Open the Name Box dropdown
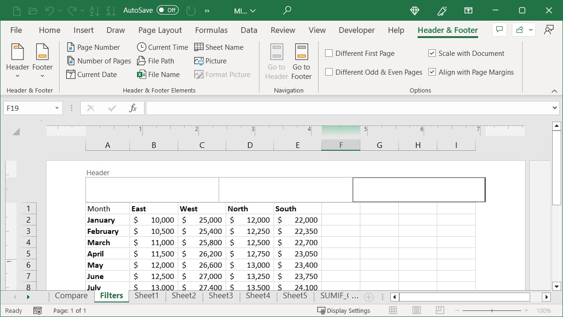 pos(57,108)
